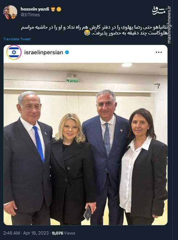Open the embedded group photo
Screen dimensions: 178x240
[x=85, y=144]
